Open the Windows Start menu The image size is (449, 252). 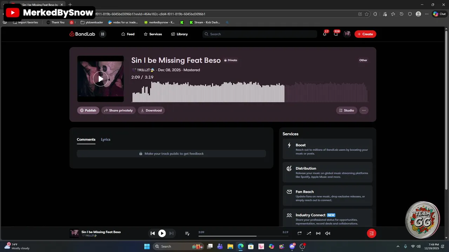point(147,246)
